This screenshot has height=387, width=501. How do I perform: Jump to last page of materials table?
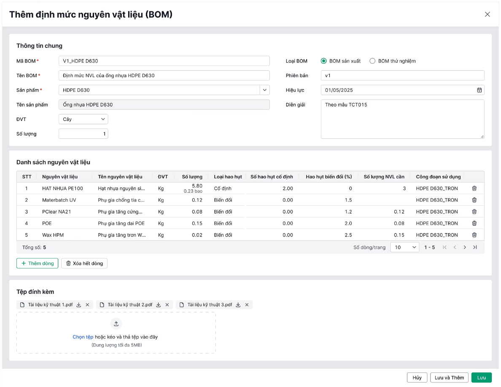pyautogui.click(x=475, y=247)
